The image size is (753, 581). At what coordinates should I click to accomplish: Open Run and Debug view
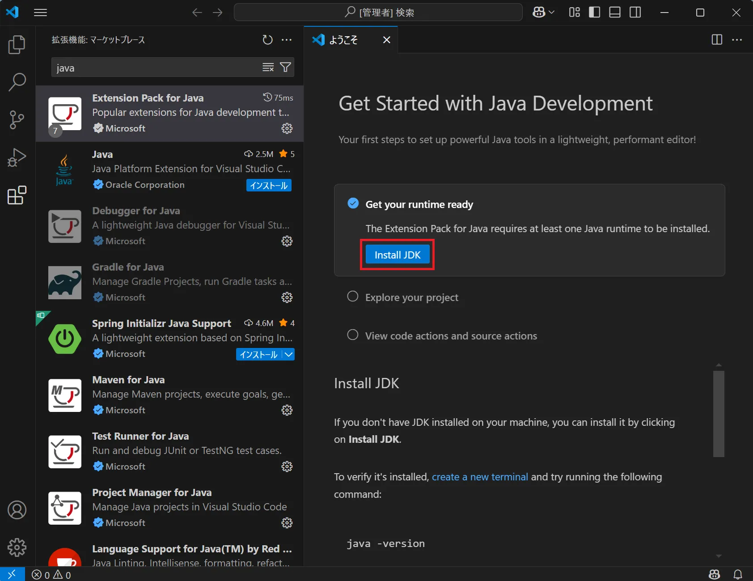point(17,157)
